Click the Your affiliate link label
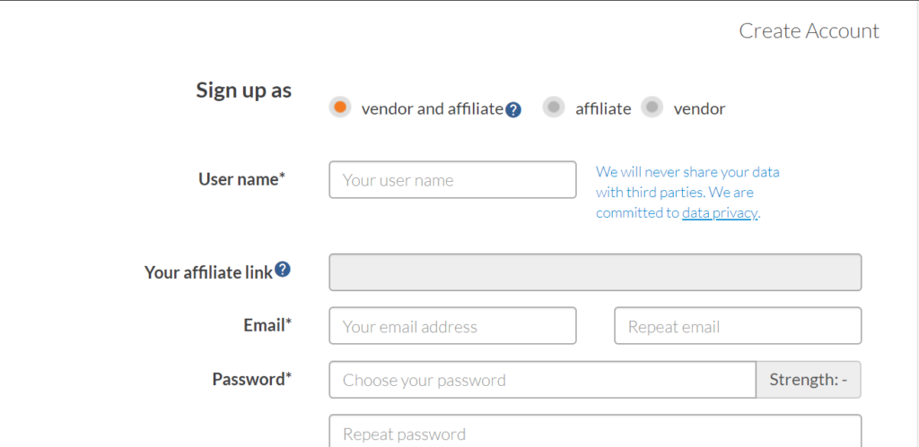Image resolution: width=919 pixels, height=447 pixels. pos(208,272)
